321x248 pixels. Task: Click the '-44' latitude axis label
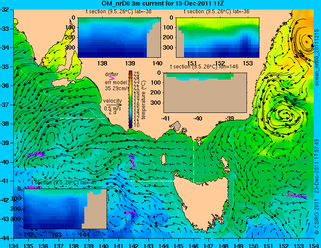tap(5, 238)
